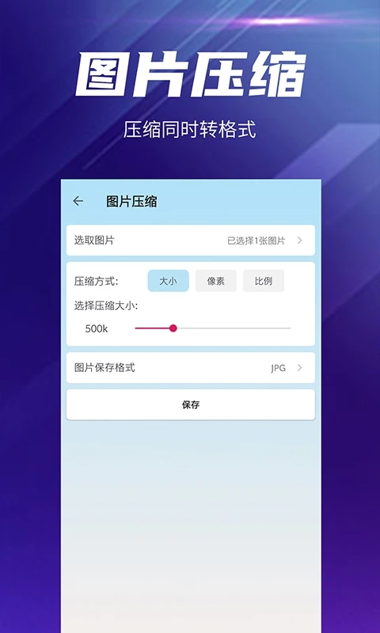Click the grey unfilled slider track
The image size is (380, 633).
[x=234, y=328]
